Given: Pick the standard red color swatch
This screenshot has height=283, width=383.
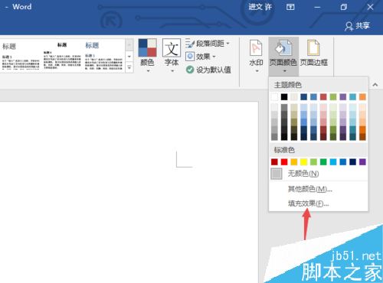Looking at the screenshot, I should tap(284, 162).
